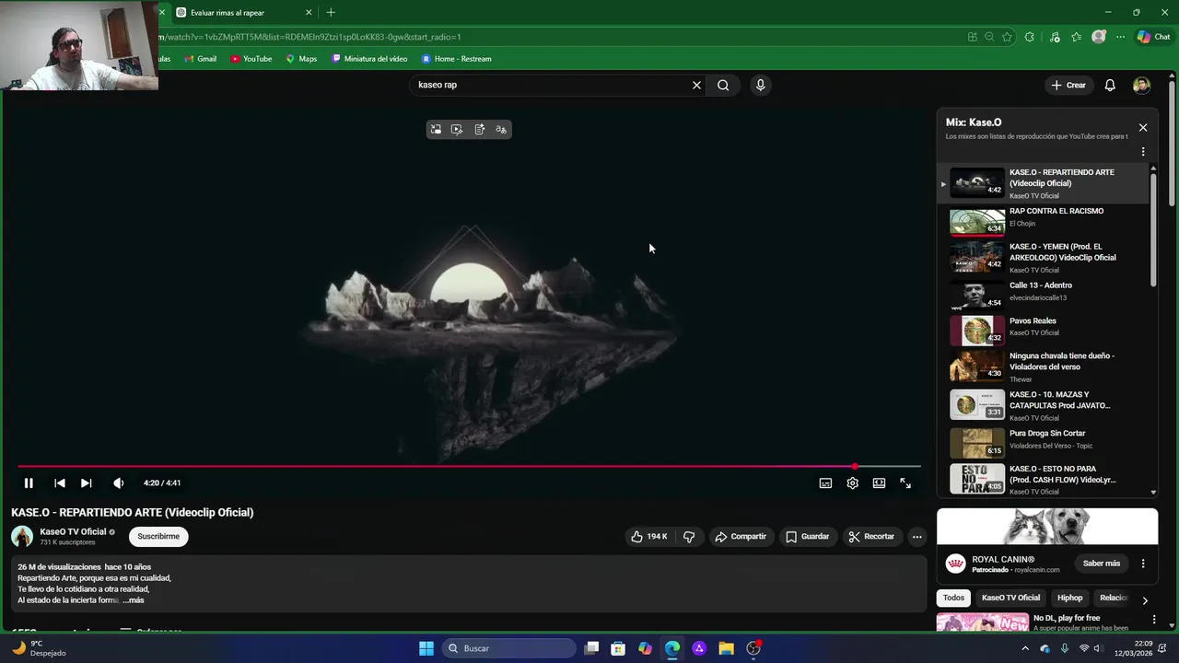Select the Todos filter chip
Image resolution: width=1179 pixels, height=663 pixels.
(953, 598)
